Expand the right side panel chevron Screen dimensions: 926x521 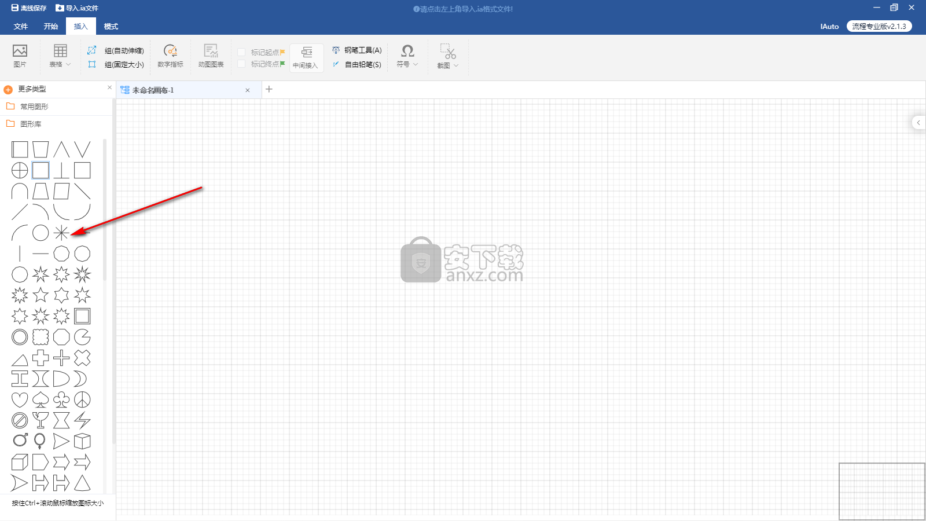918,123
